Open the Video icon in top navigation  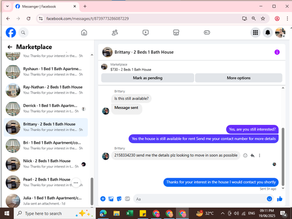pos(145,33)
